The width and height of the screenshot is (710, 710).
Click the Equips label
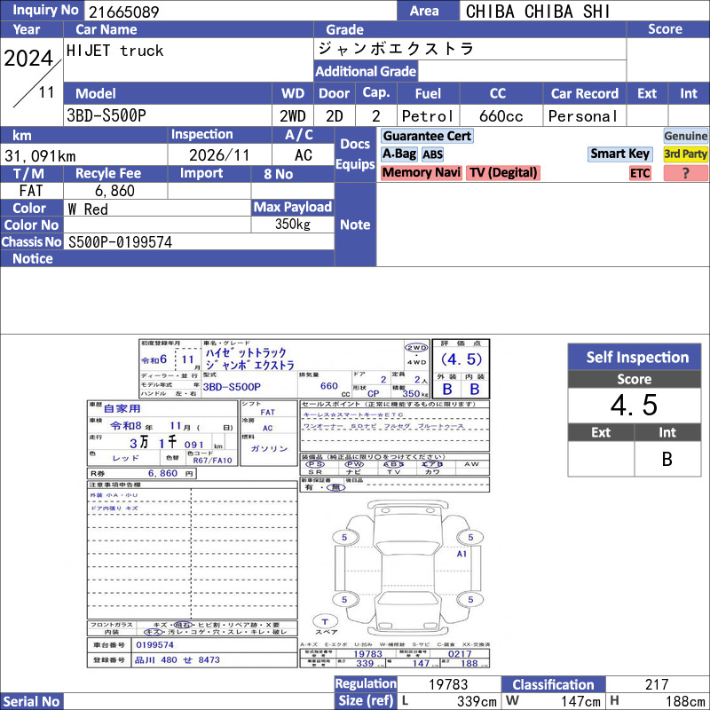(x=355, y=164)
